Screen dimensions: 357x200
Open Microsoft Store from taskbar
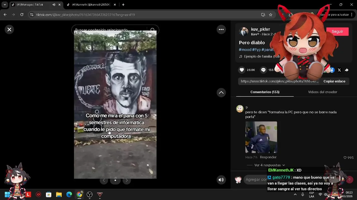coord(49,194)
